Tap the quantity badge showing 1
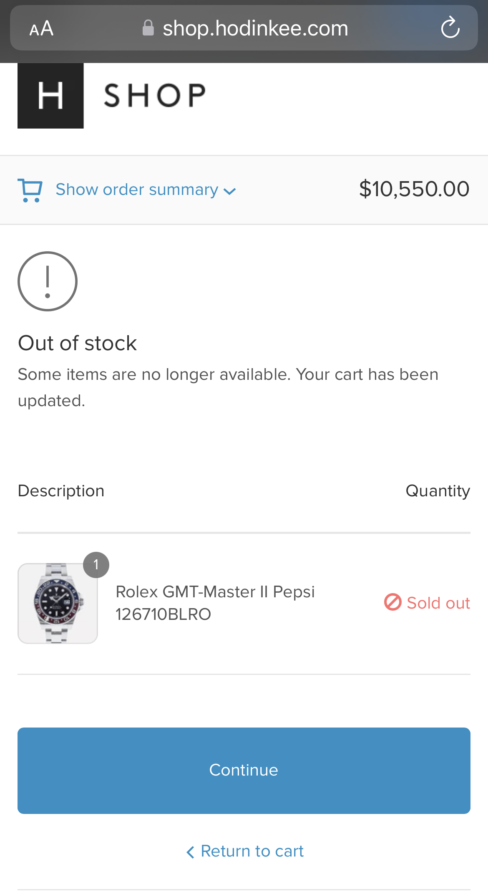The image size is (488, 892). click(x=96, y=565)
